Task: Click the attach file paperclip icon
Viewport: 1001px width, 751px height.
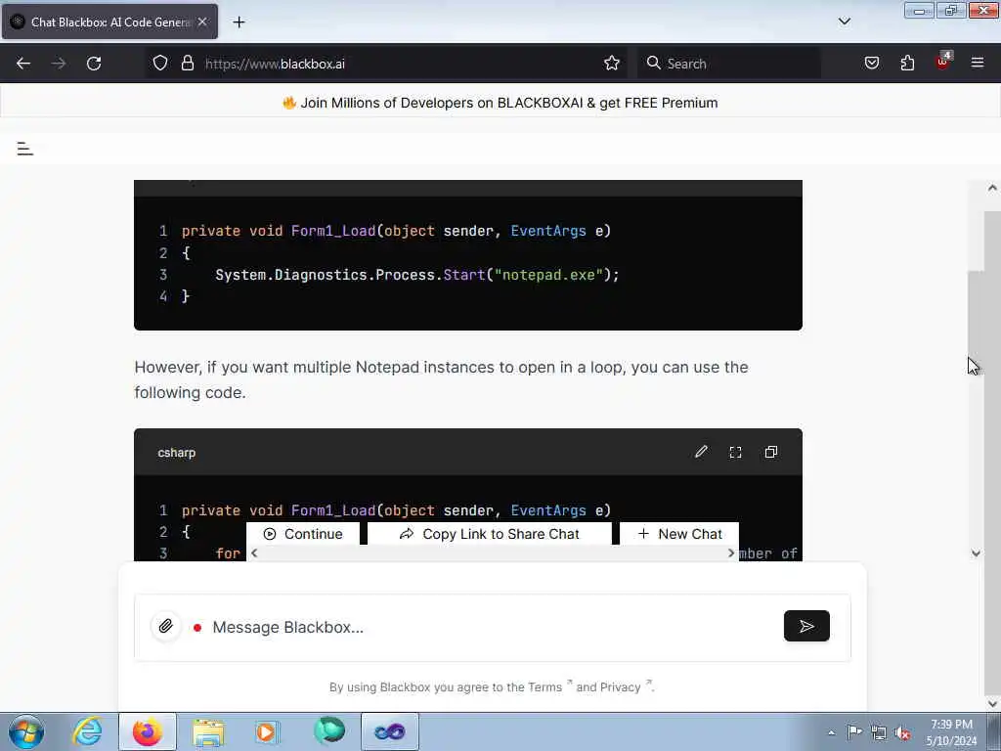Action: [x=165, y=626]
